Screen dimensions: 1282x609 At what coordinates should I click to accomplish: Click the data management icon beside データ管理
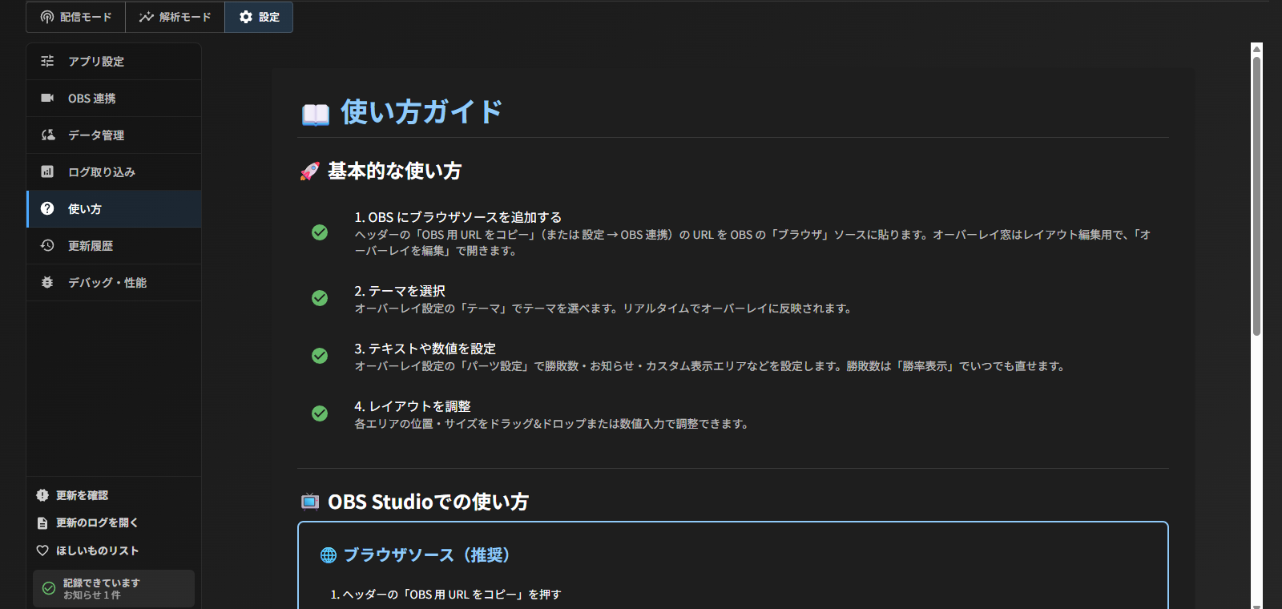pos(48,135)
